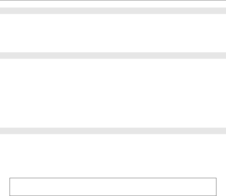
Task: Click the right end of the second gray bar
Action: coord(224,55)
